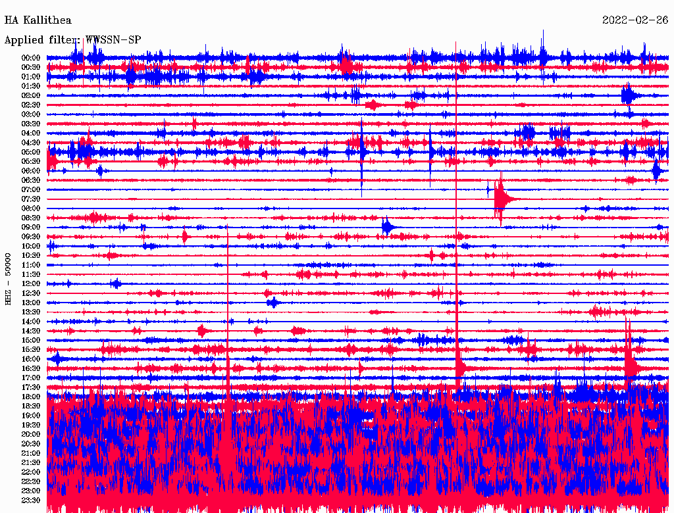Select the 23:30 time row label
The width and height of the screenshot is (674, 513).
[x=31, y=501]
